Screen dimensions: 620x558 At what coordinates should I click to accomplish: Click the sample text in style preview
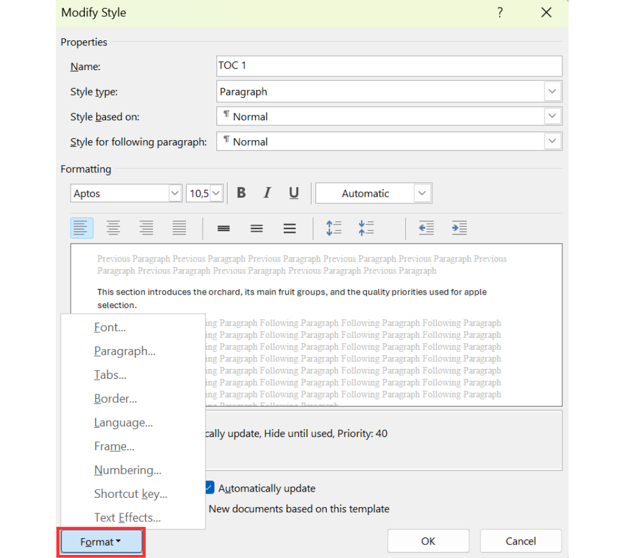point(292,299)
